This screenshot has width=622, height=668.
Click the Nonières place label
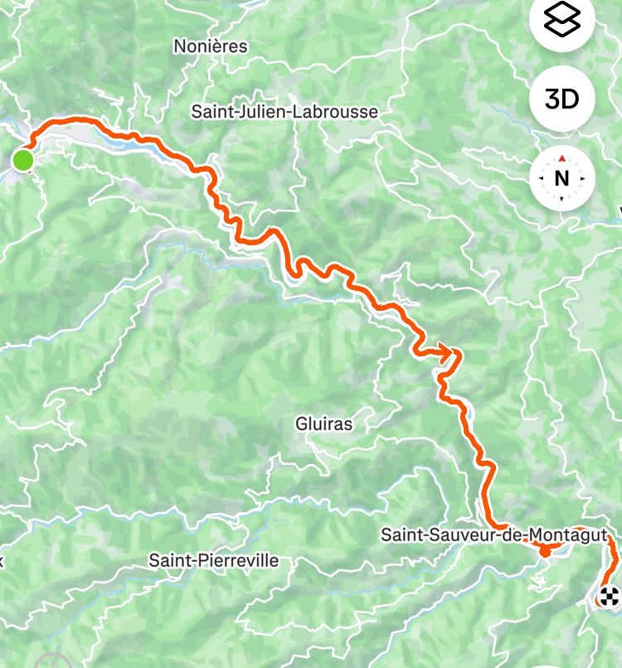point(210,46)
